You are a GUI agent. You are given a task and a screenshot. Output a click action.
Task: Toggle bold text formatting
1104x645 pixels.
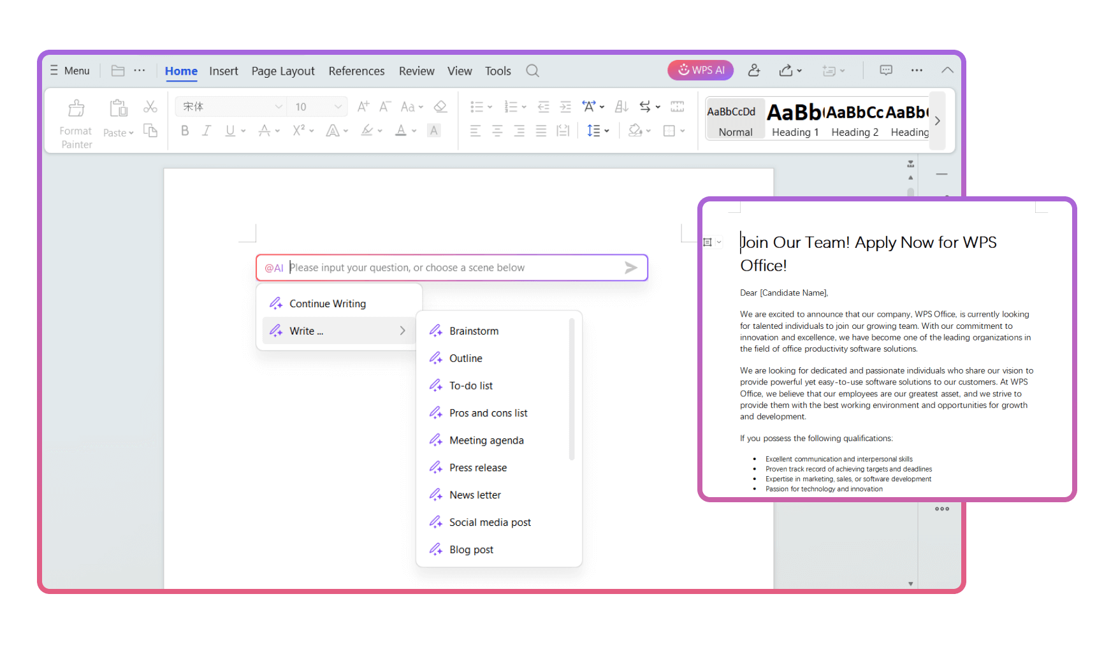[x=184, y=130]
